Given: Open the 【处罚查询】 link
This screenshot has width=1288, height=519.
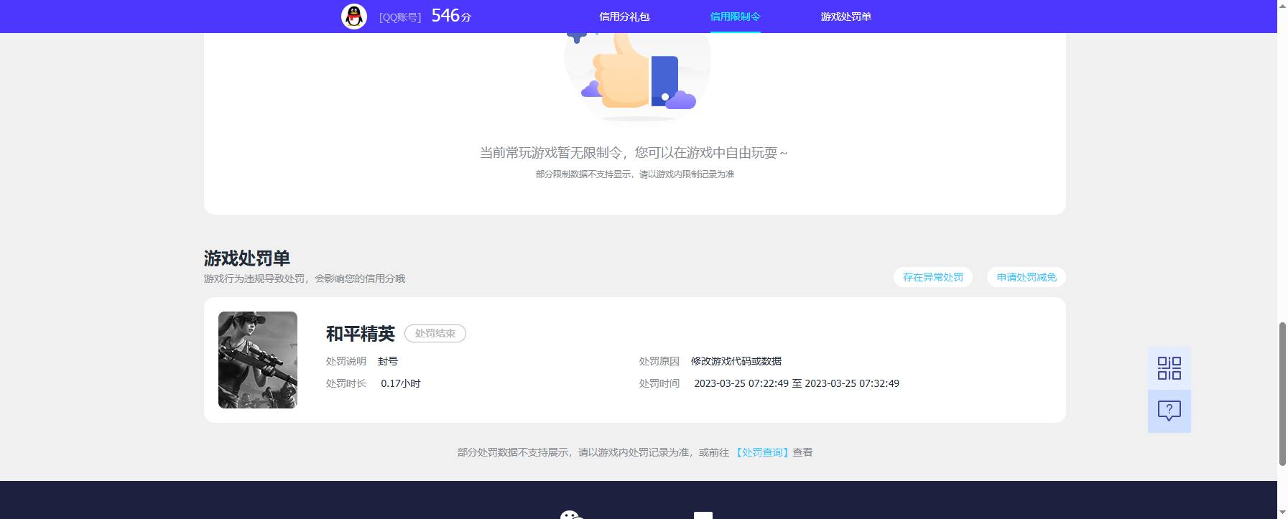Looking at the screenshot, I should (761, 452).
